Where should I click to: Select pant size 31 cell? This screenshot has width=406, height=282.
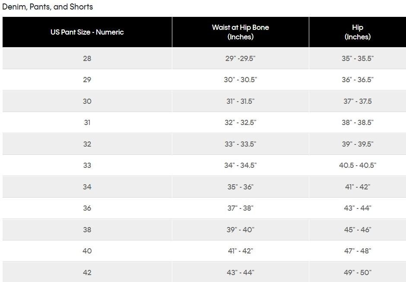coord(87,122)
